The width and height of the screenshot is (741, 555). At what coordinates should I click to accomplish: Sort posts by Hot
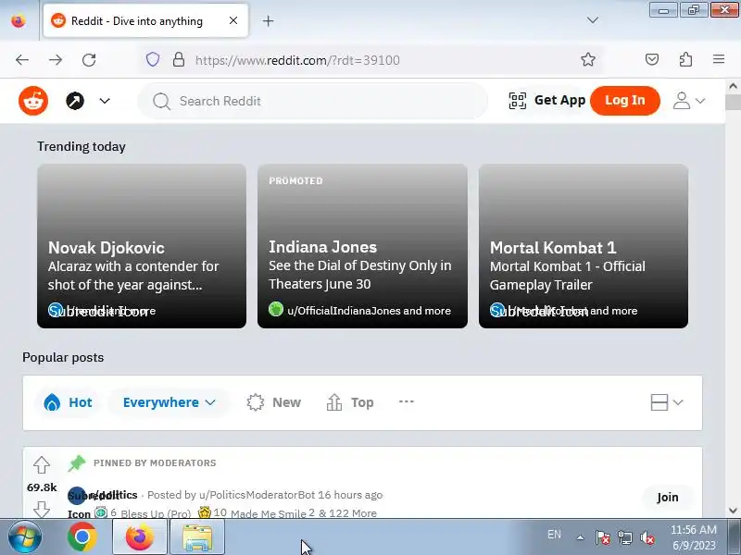tap(68, 402)
